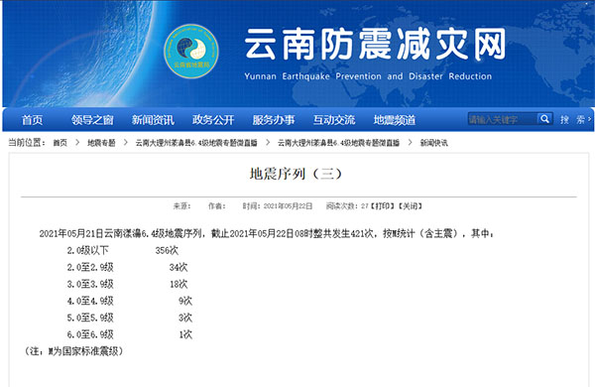Open first 云南大理州漾濞县6.4级地震专题微直播 breadcrumb link
The width and height of the screenshot is (595, 387).
(x=196, y=143)
